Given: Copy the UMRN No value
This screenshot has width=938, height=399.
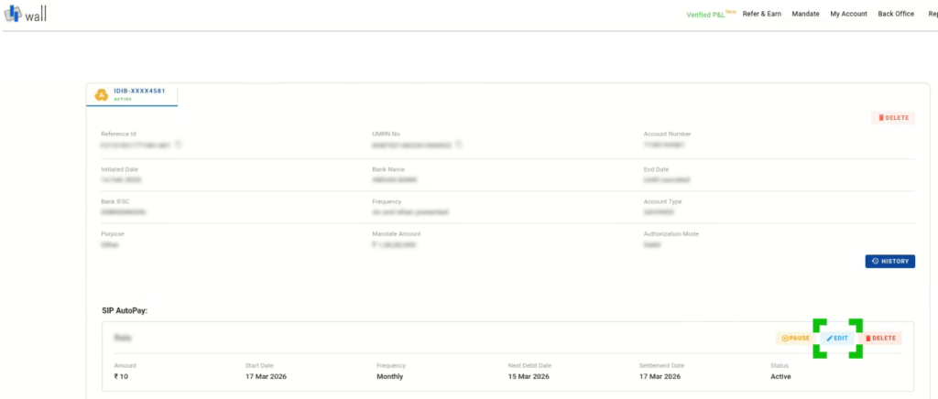Looking at the screenshot, I should pos(459,145).
